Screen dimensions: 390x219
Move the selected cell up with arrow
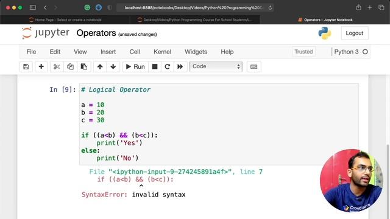click(x=100, y=66)
